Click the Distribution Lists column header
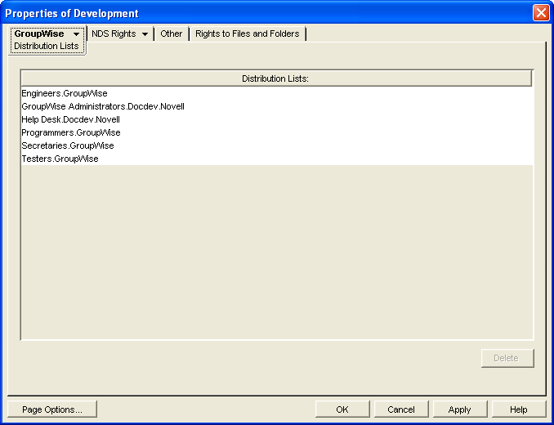This screenshot has width=554, height=425. click(276, 78)
